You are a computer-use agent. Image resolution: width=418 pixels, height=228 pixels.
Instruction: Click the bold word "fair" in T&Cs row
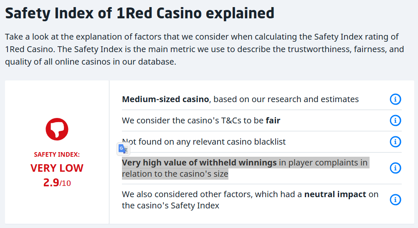pyautogui.click(x=273, y=120)
